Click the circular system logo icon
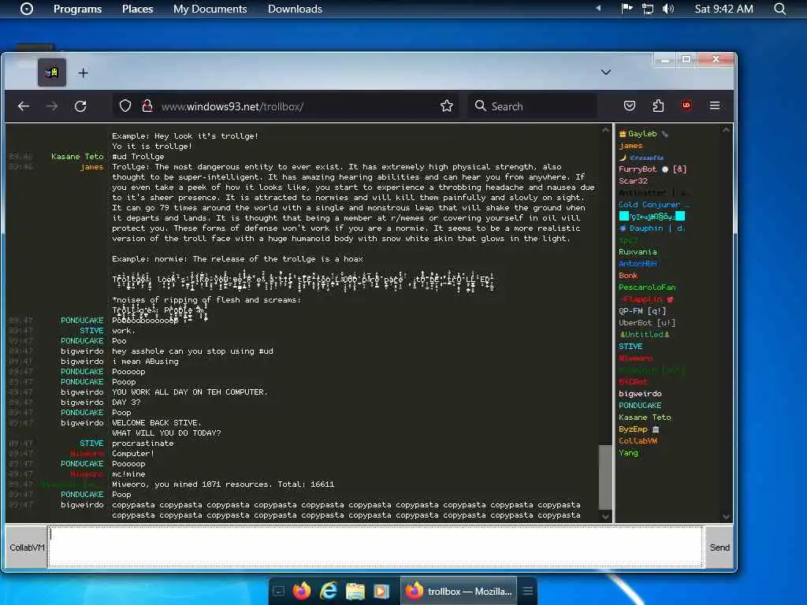 27,9
